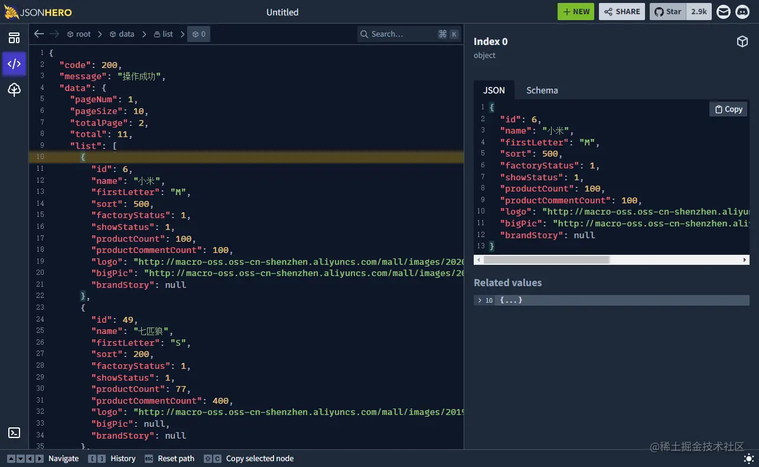Open the Discord icon in top bar
Viewport: 759px width, 467px height.
pos(742,11)
